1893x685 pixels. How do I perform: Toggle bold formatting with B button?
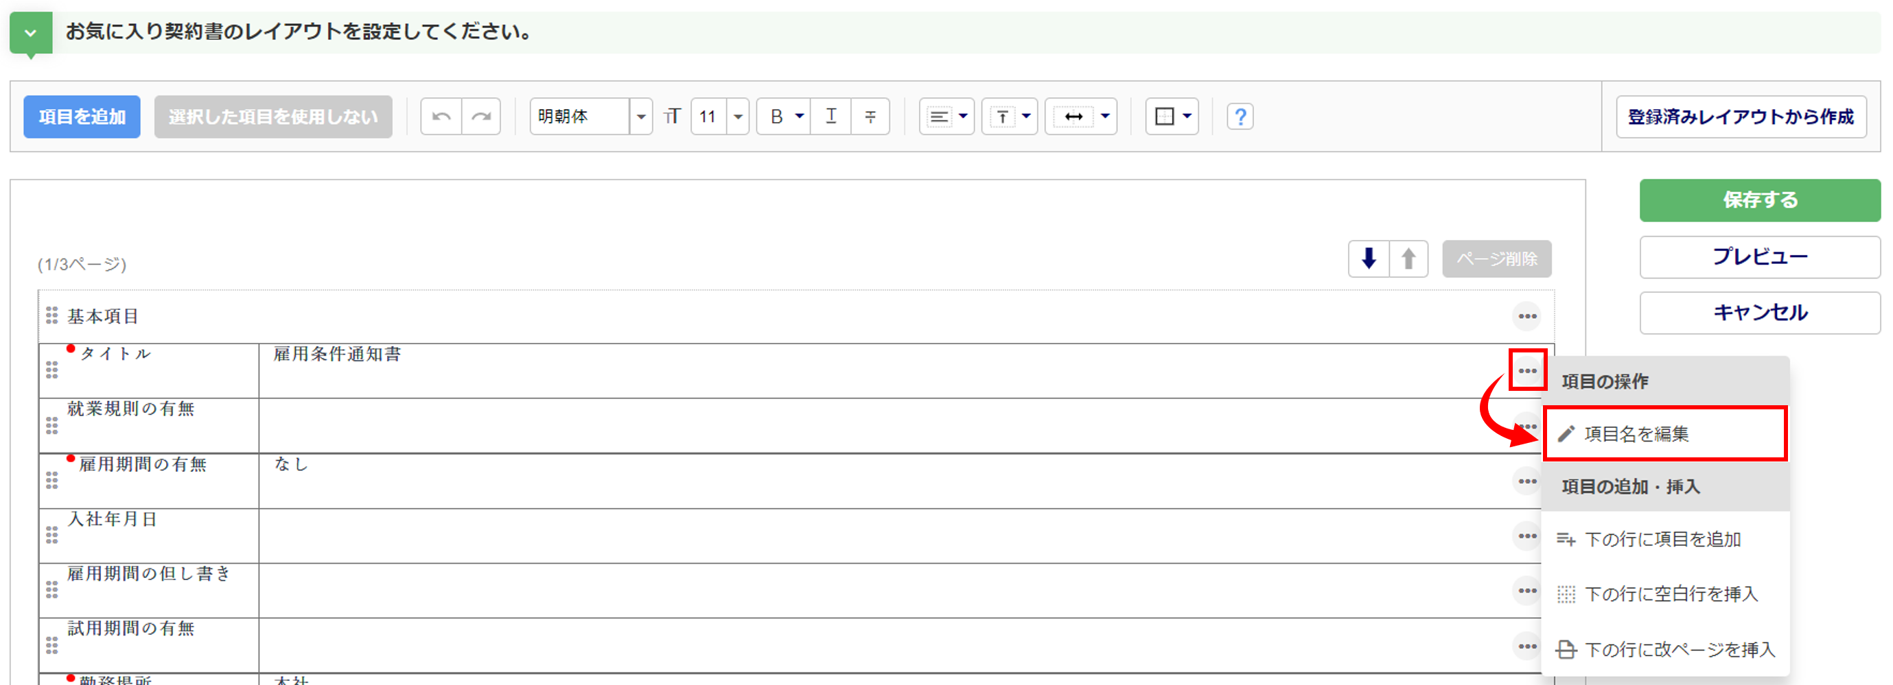[x=776, y=117]
